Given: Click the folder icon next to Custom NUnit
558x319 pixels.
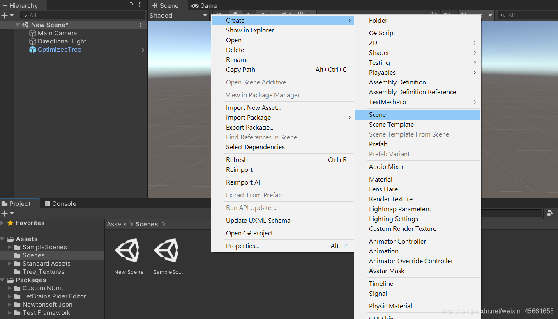Looking at the screenshot, I should click(17, 288).
